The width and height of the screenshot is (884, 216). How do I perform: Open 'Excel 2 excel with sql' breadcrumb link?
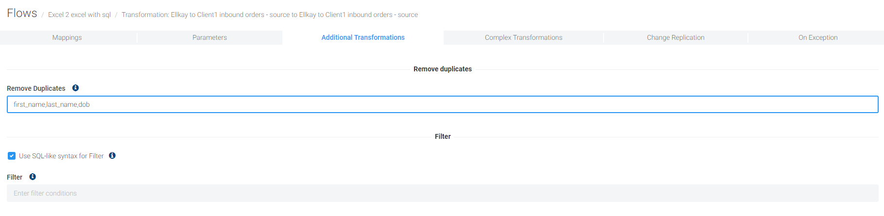(79, 15)
